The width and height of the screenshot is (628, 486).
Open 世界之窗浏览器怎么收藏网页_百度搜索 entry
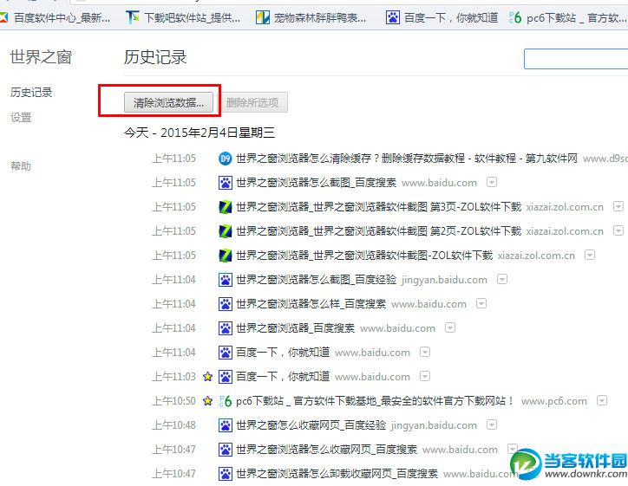[x=326, y=450]
